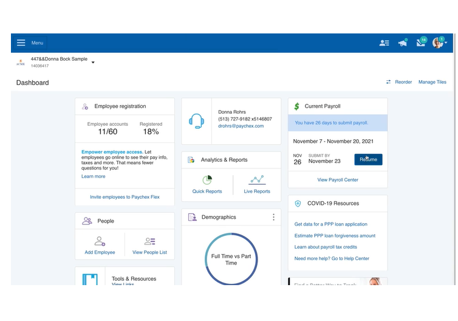Viewport: 458px width, 321px height.
Task: Click the headset support icon
Action: (196, 121)
